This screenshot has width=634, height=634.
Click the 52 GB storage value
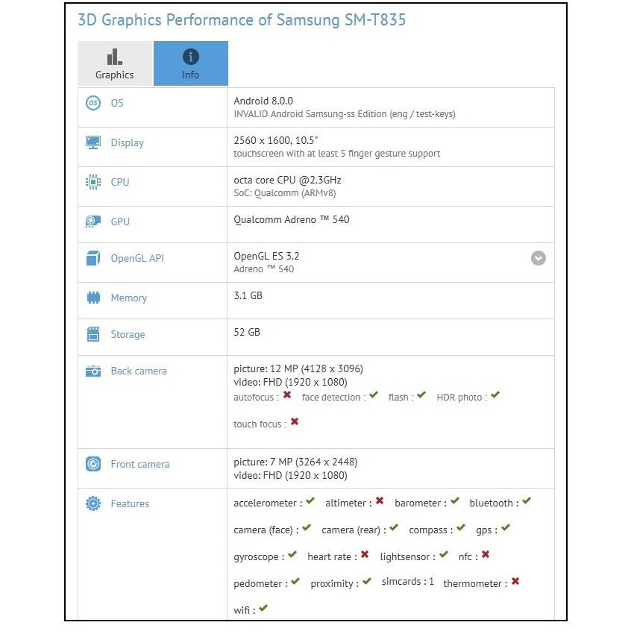coord(247,332)
